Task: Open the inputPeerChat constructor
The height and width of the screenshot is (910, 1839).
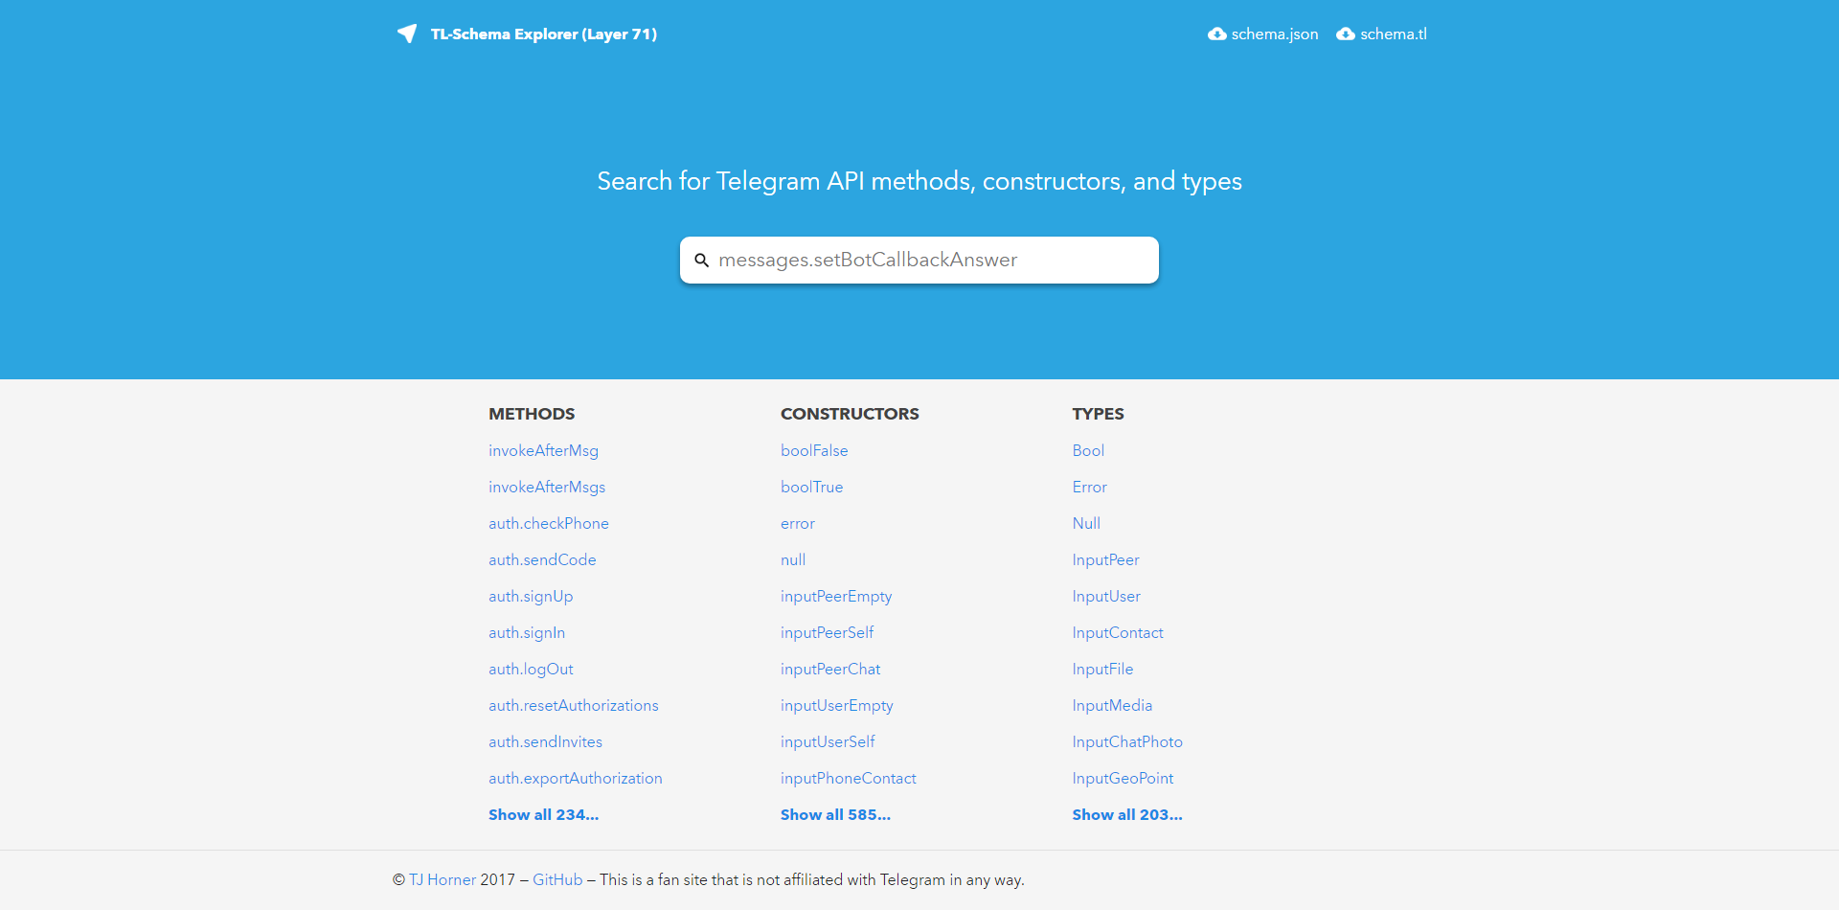Action: click(830, 669)
